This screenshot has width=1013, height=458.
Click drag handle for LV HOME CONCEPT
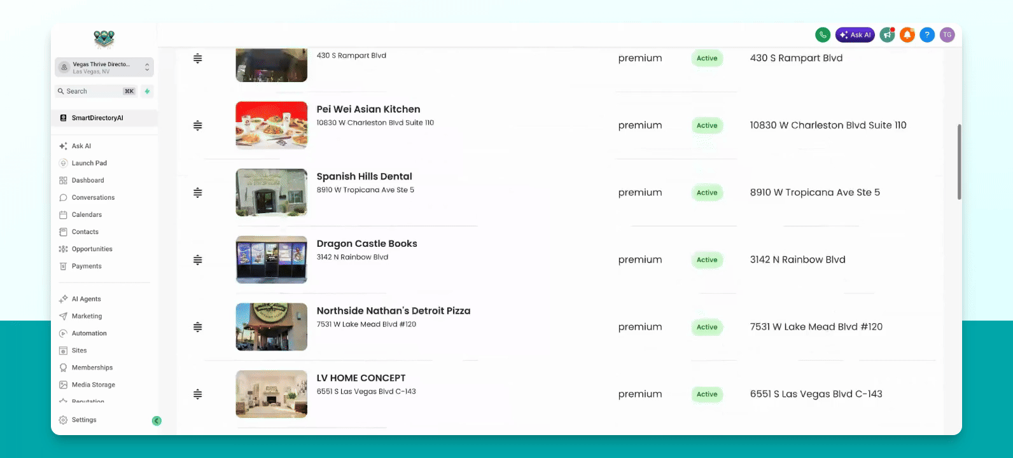click(x=198, y=394)
